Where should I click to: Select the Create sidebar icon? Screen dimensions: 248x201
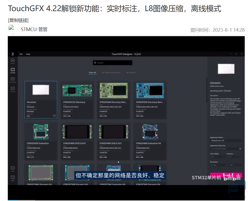tap(13, 71)
